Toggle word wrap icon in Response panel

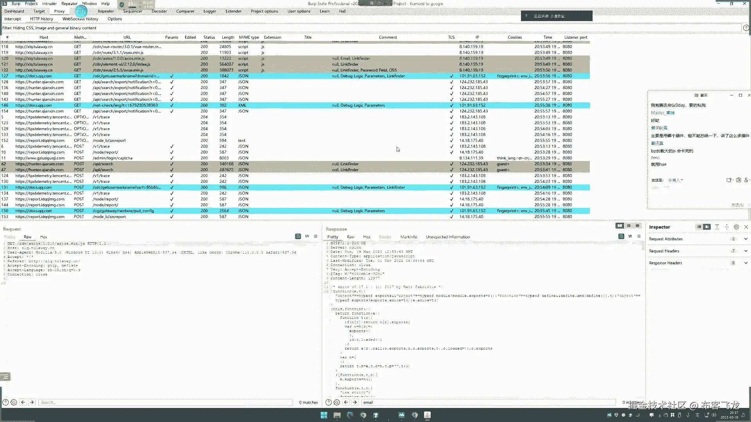coord(621,236)
